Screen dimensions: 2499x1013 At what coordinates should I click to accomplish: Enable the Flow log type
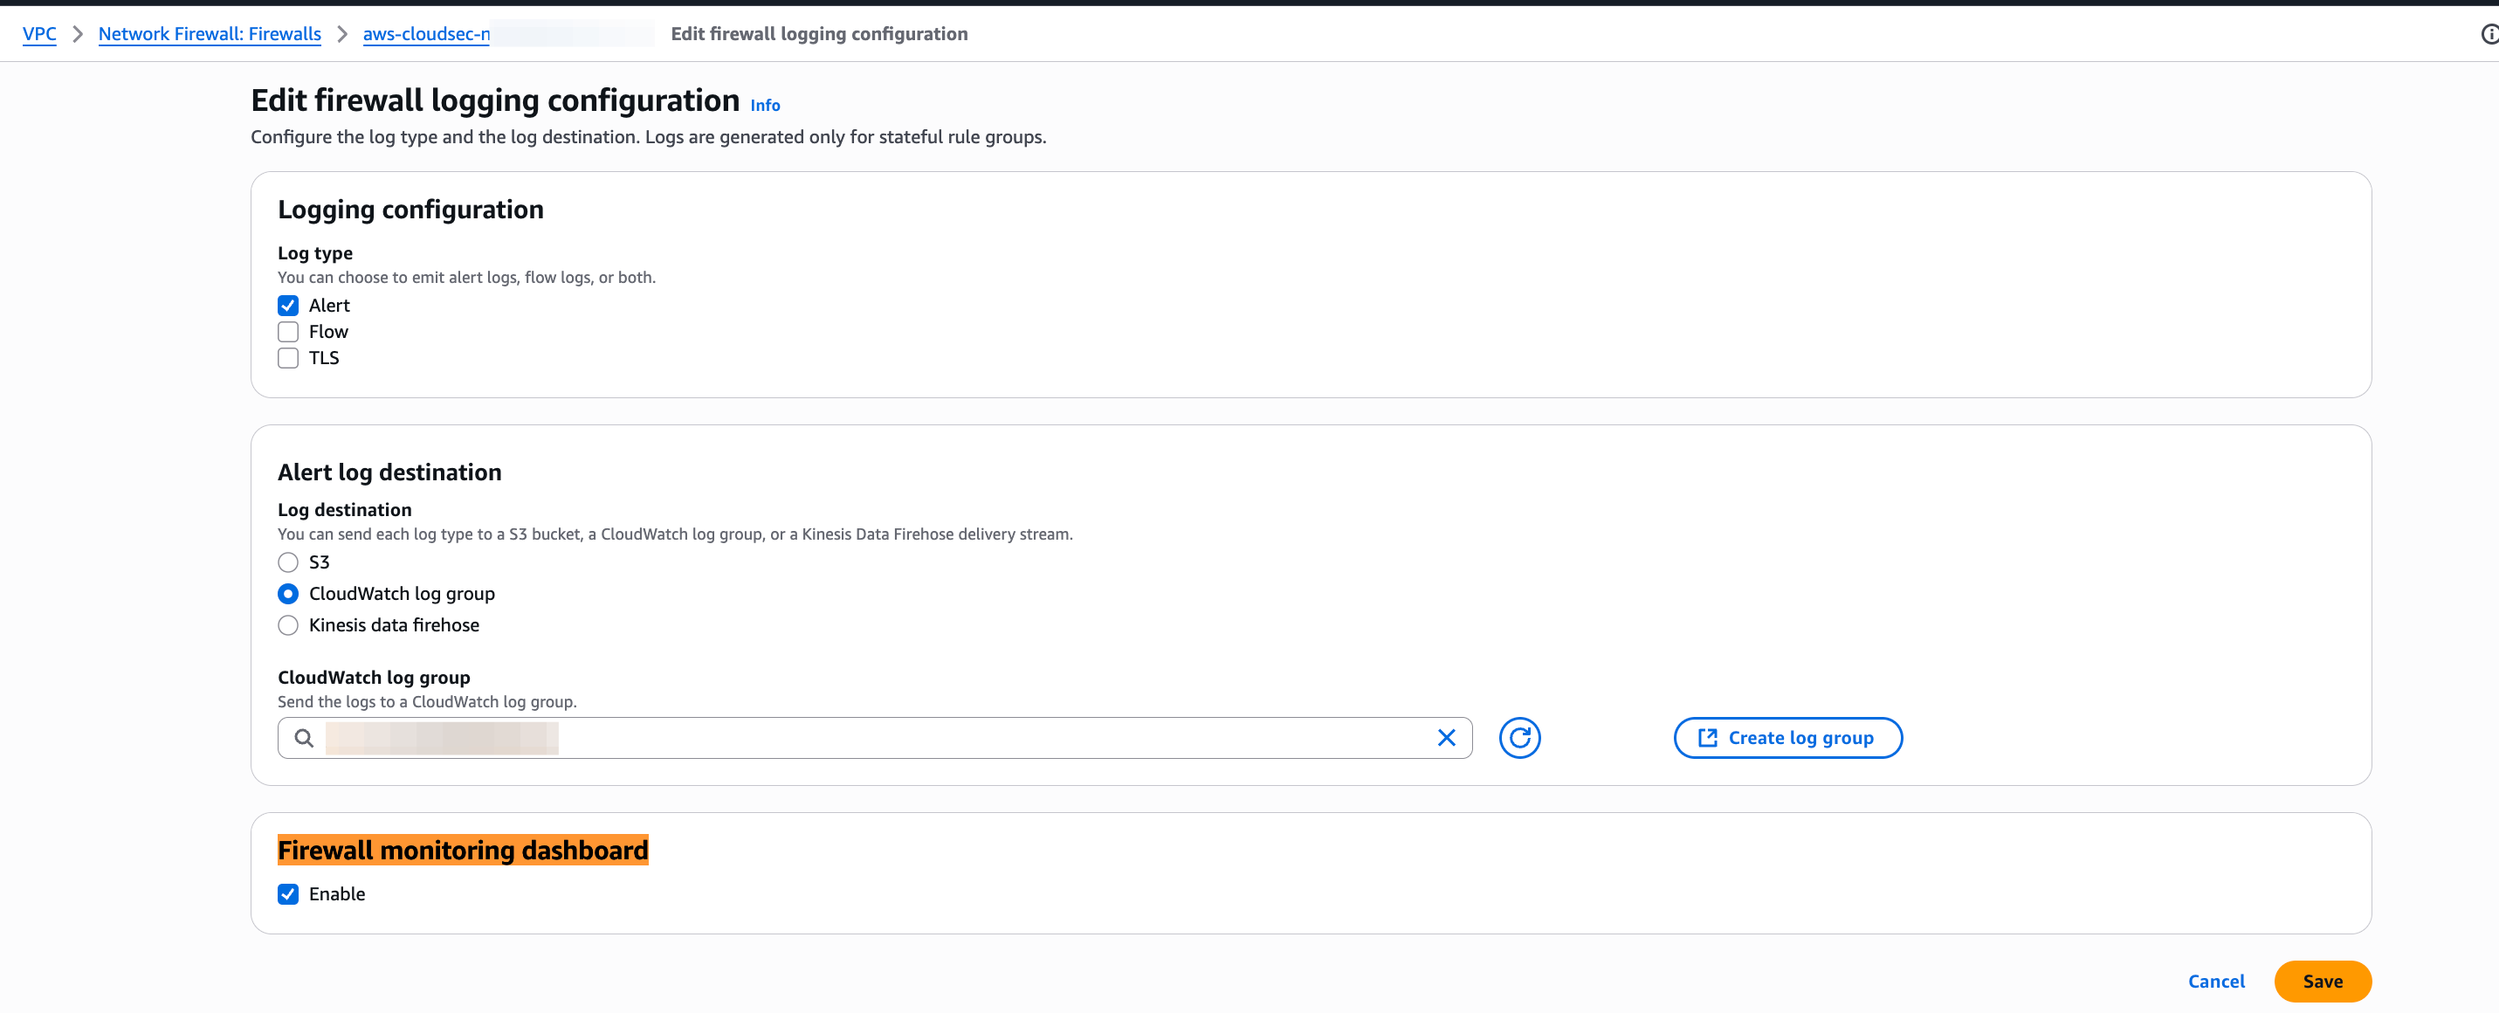point(288,332)
